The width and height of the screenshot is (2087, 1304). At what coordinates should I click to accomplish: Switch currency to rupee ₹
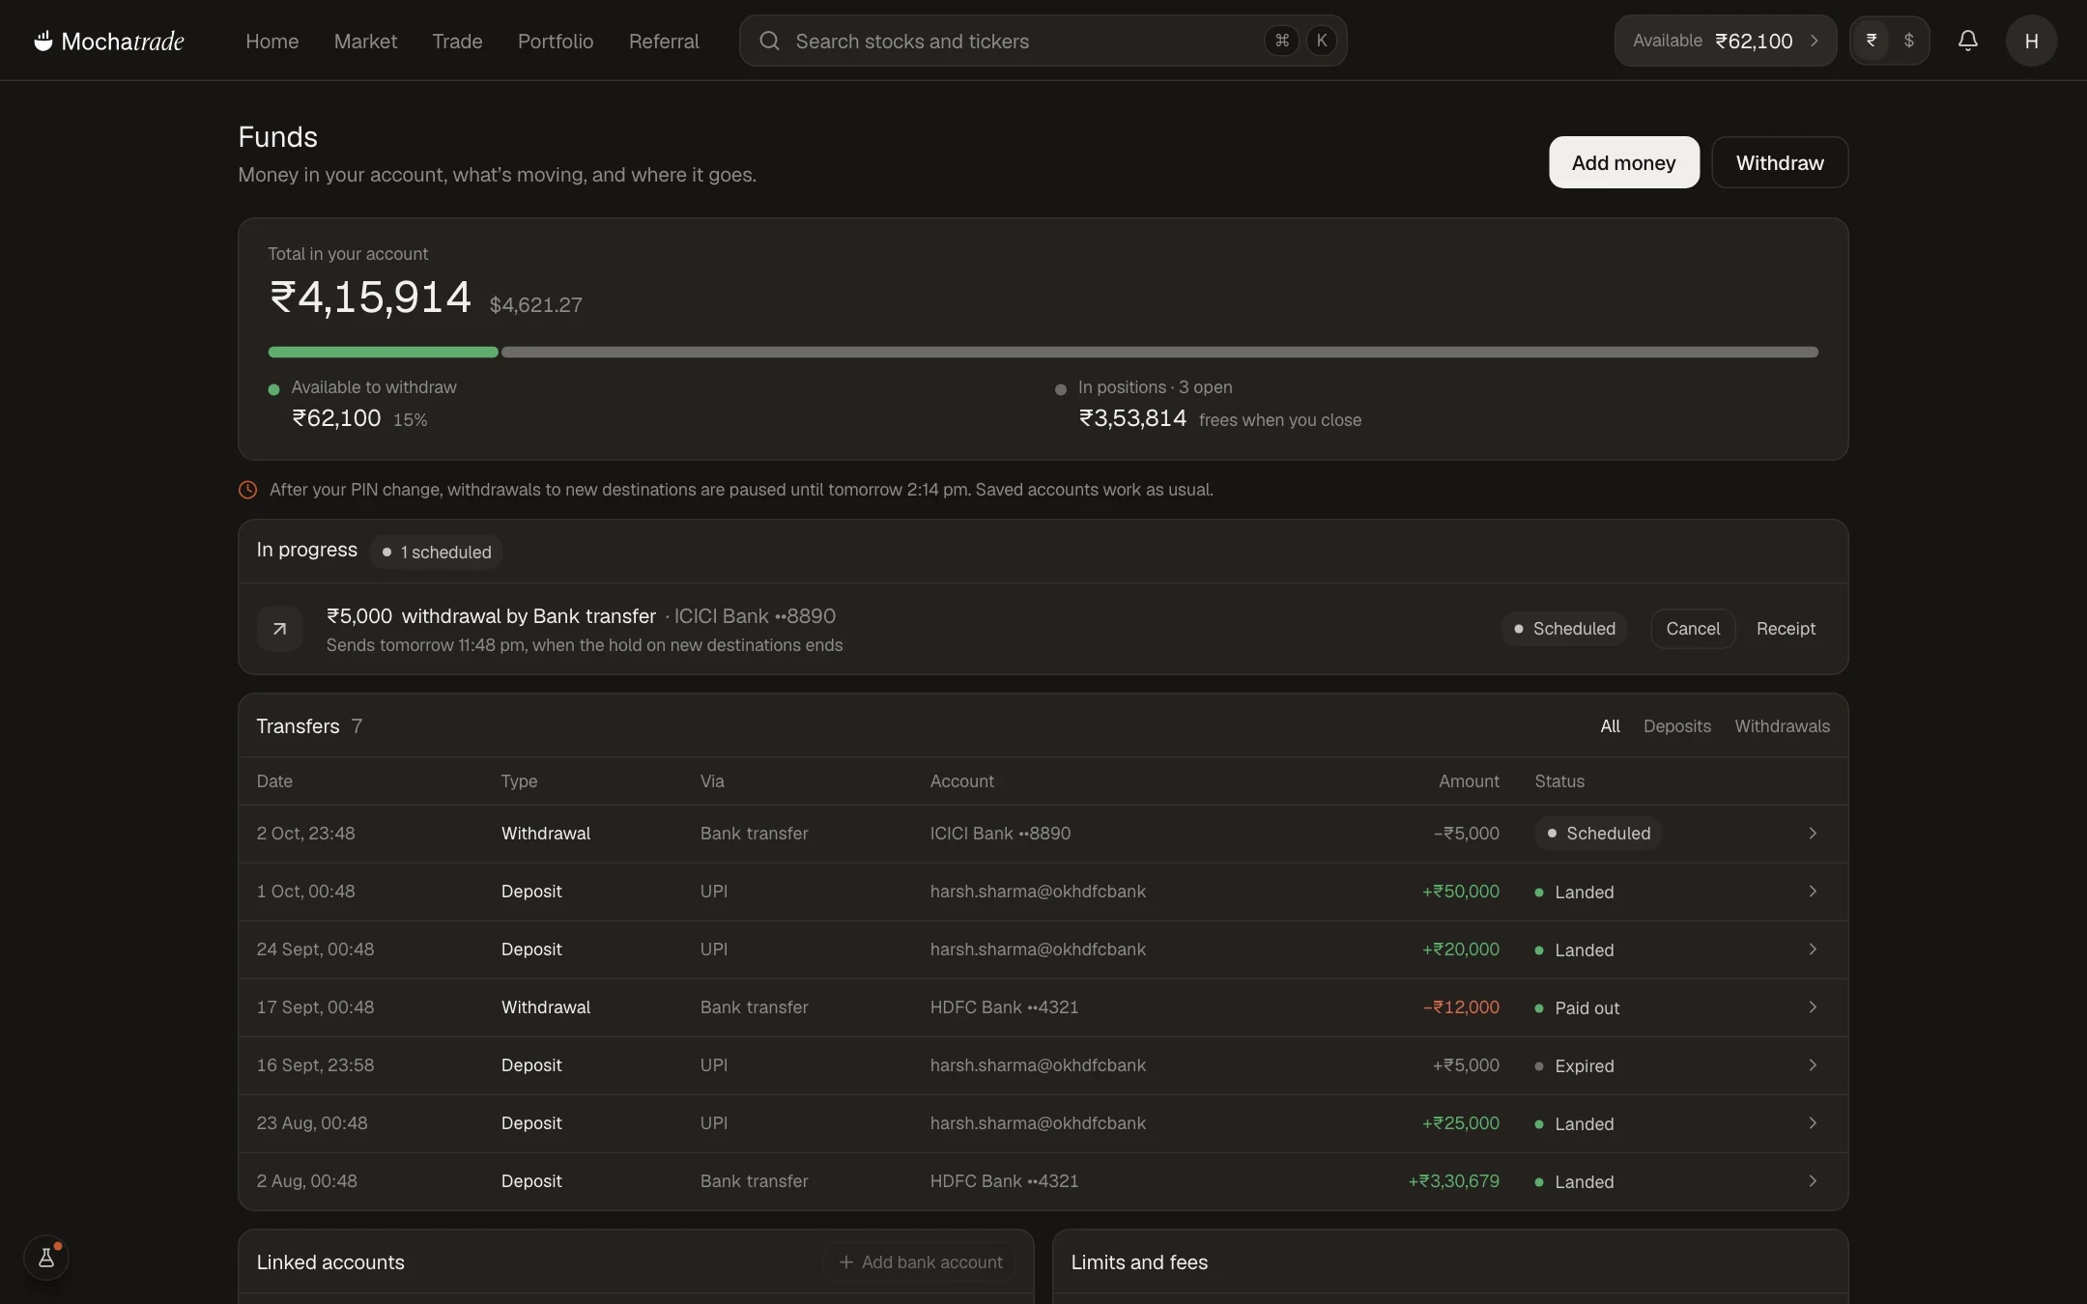click(1872, 41)
